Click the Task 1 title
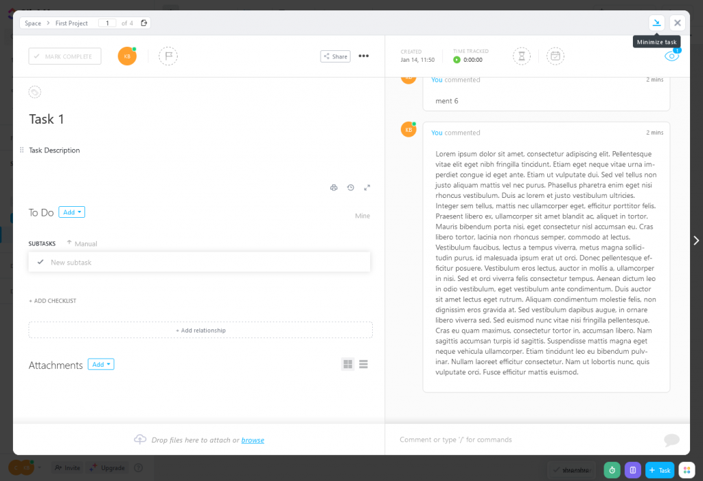The width and height of the screenshot is (703, 481). coord(47,119)
